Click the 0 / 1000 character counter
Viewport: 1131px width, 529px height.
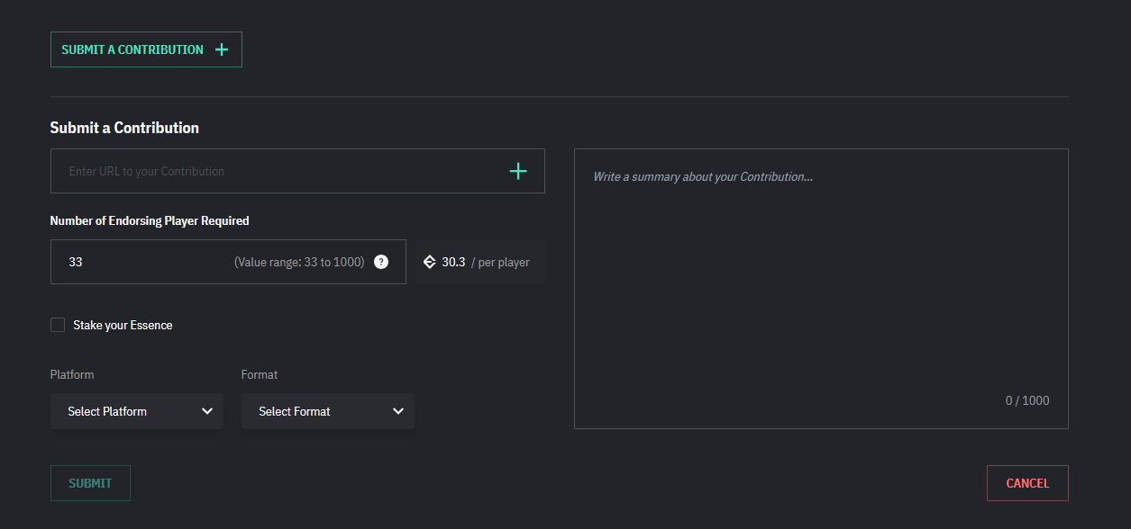click(x=1027, y=400)
